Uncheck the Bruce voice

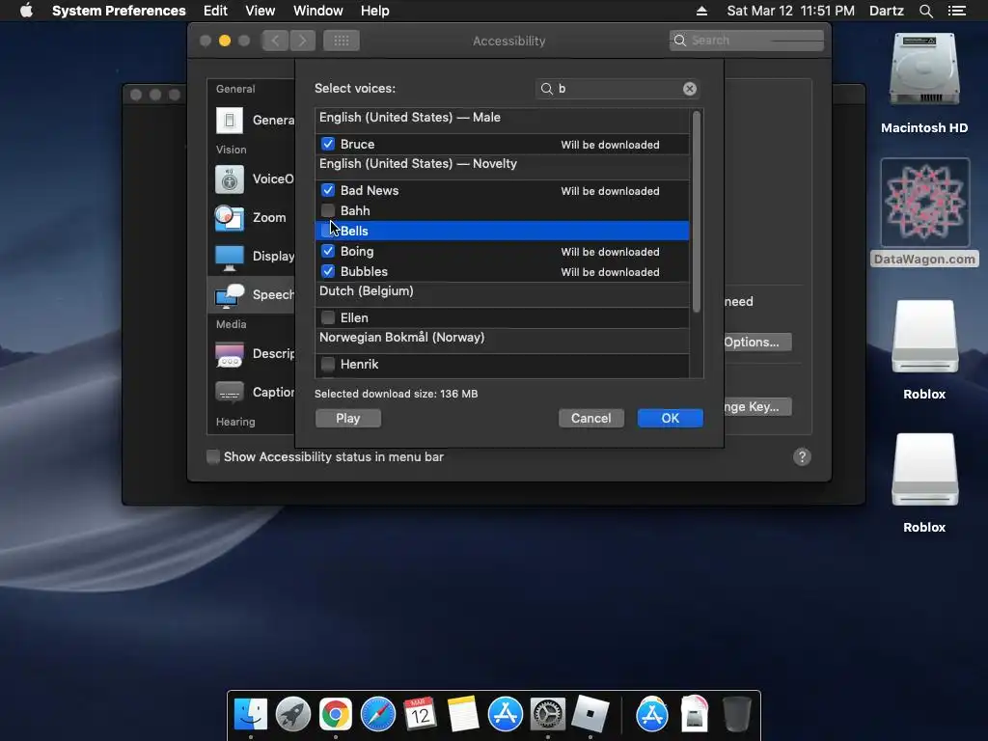[x=328, y=145]
